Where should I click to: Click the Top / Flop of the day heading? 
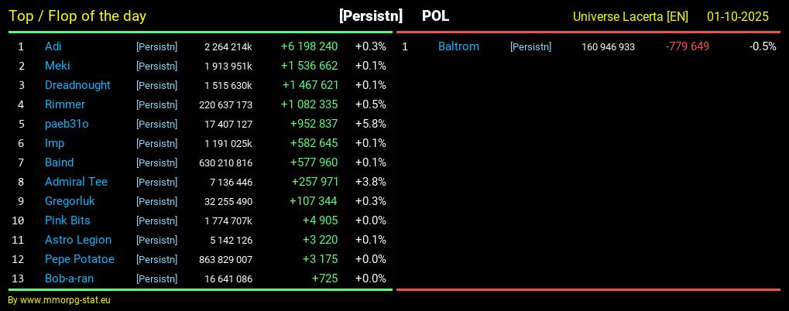tap(77, 16)
